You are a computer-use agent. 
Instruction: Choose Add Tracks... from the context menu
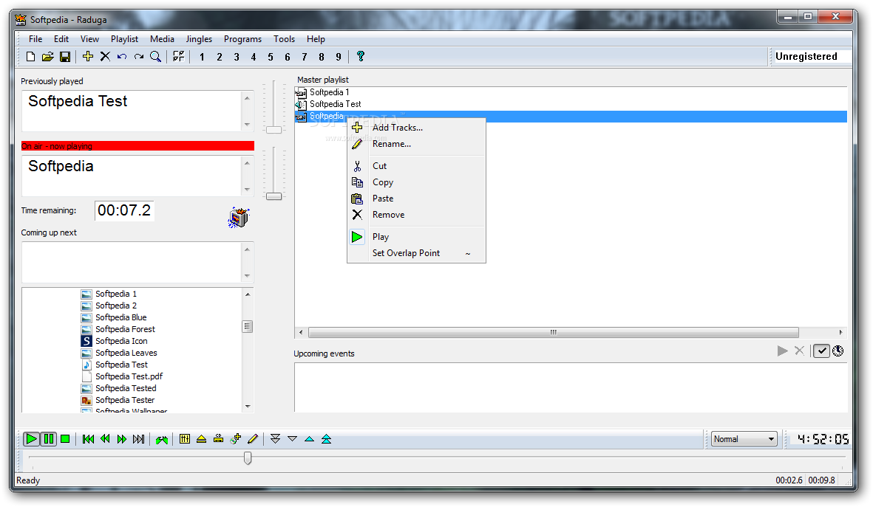416,128
